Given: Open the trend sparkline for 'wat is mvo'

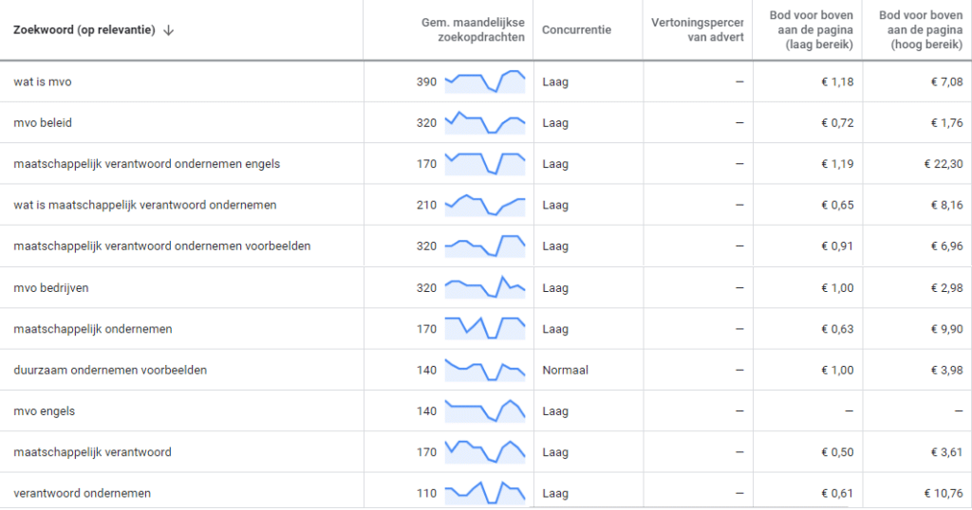Looking at the screenshot, I should [x=485, y=82].
